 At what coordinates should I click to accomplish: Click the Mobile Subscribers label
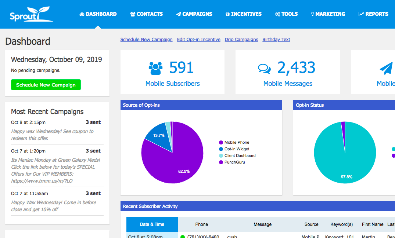173,84
